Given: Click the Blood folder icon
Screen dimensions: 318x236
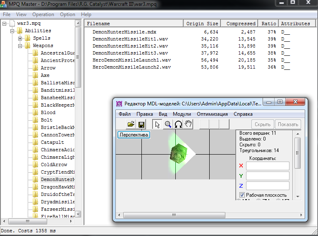Looking at the screenshot, I should tap(35, 112).
